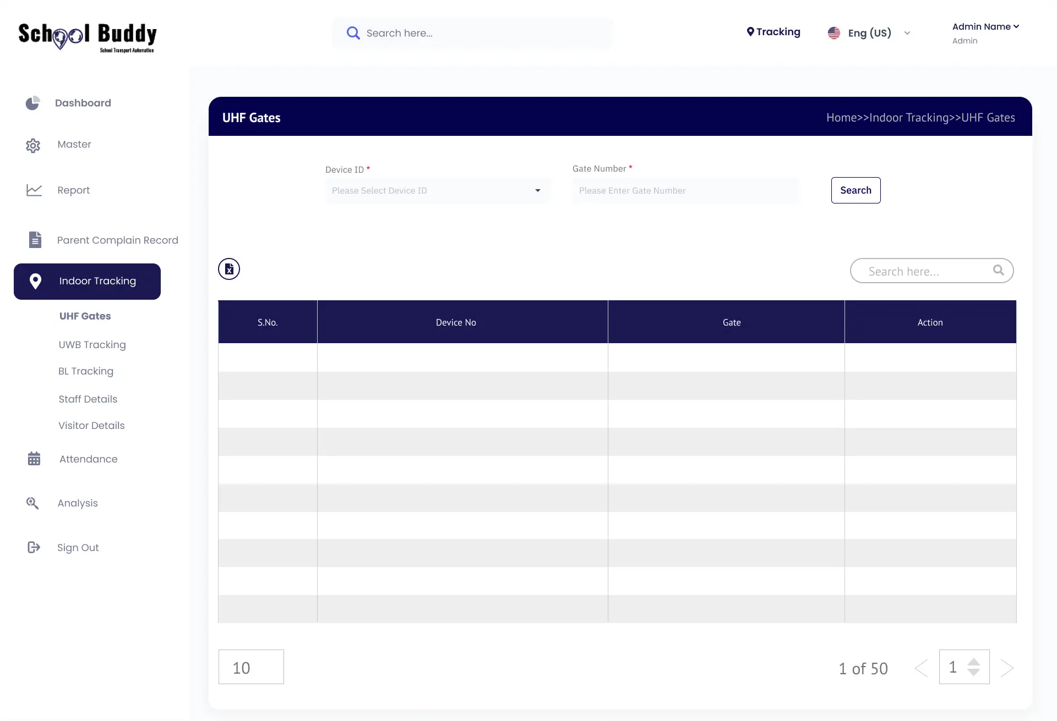Viewport: 1057px width, 721px height.
Task: Click the Tracking location pin in header
Action: [750, 32]
